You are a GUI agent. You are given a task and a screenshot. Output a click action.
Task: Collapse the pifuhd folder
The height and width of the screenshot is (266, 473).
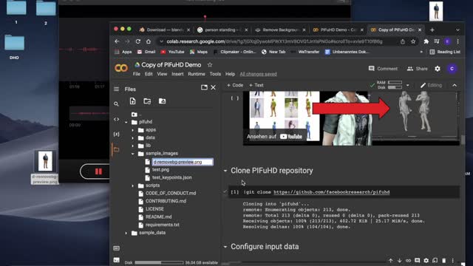tap(126, 122)
